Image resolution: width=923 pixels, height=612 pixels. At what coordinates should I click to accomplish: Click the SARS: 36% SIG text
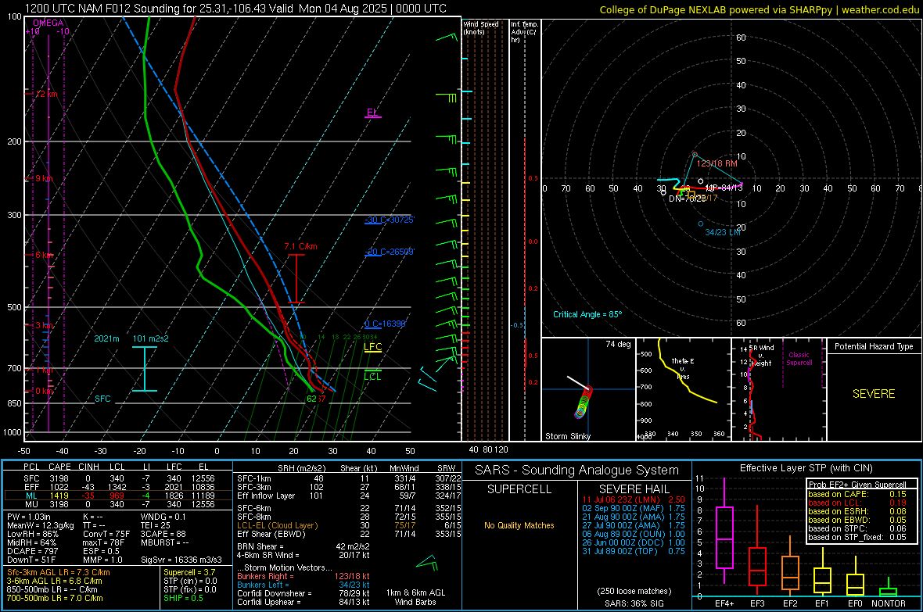(634, 603)
